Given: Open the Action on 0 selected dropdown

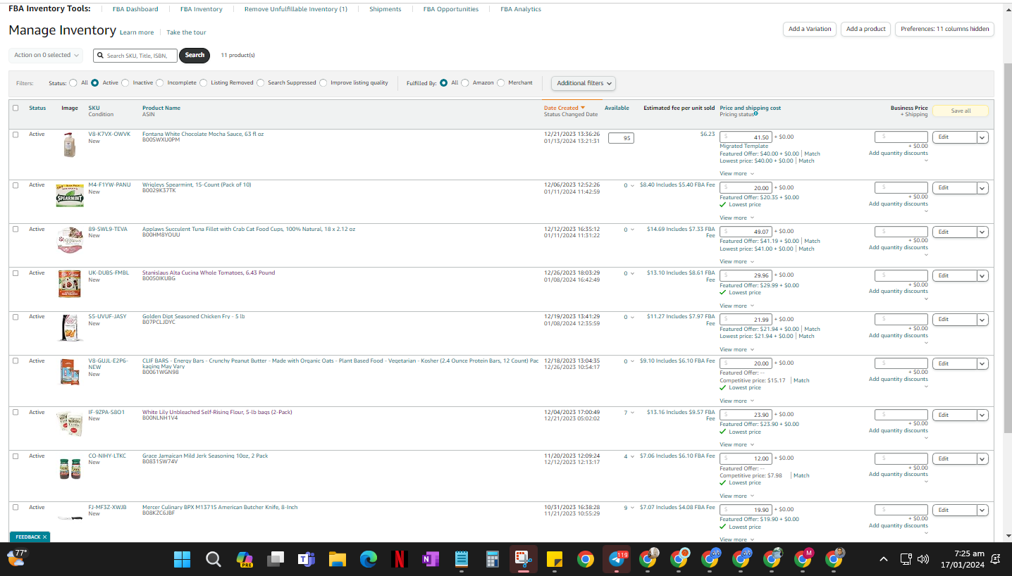Looking at the screenshot, I should pyautogui.click(x=46, y=55).
